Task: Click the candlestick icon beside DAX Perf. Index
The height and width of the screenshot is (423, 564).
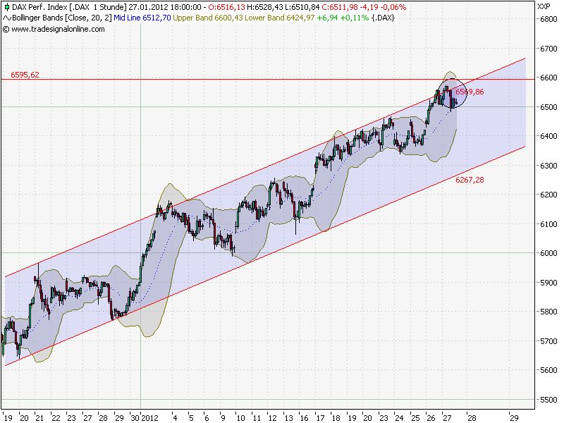Action: click(6, 7)
